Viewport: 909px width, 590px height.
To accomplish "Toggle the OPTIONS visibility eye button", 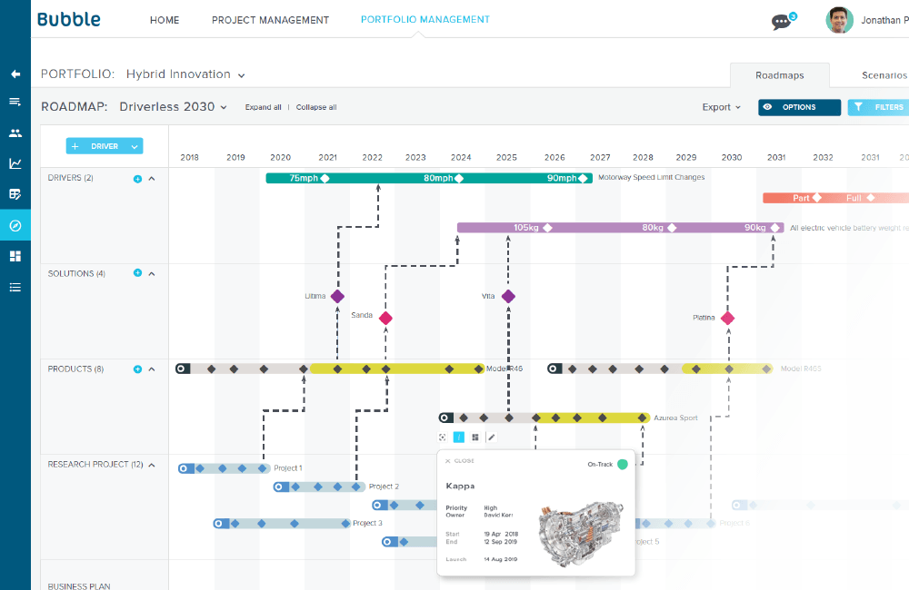I will (x=799, y=107).
